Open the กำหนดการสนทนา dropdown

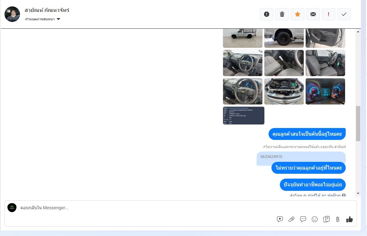(x=43, y=19)
